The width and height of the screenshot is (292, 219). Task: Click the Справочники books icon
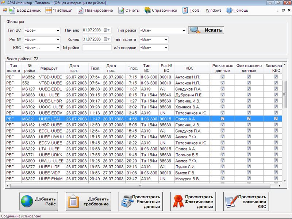(147, 11)
